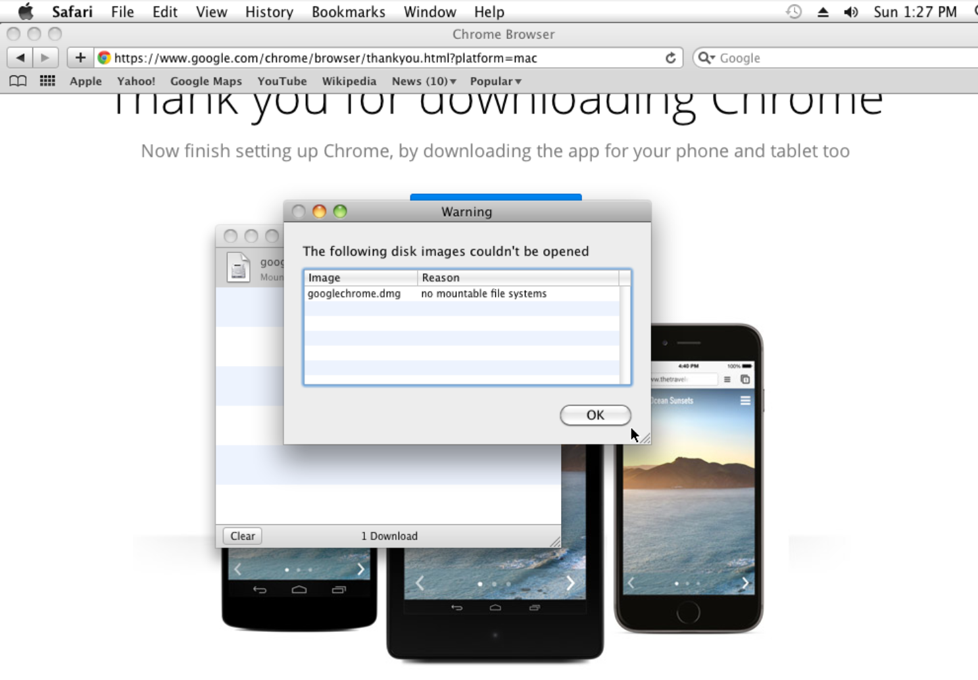Viewport: 978px width, 680px height.
Task: Click the Chrome favicon in address bar
Action: (x=104, y=58)
